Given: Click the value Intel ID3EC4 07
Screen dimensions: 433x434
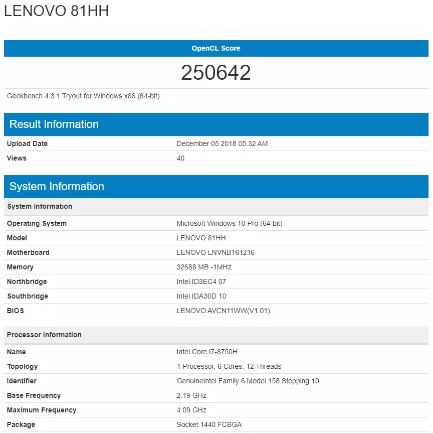Looking at the screenshot, I should pyautogui.click(x=201, y=282).
